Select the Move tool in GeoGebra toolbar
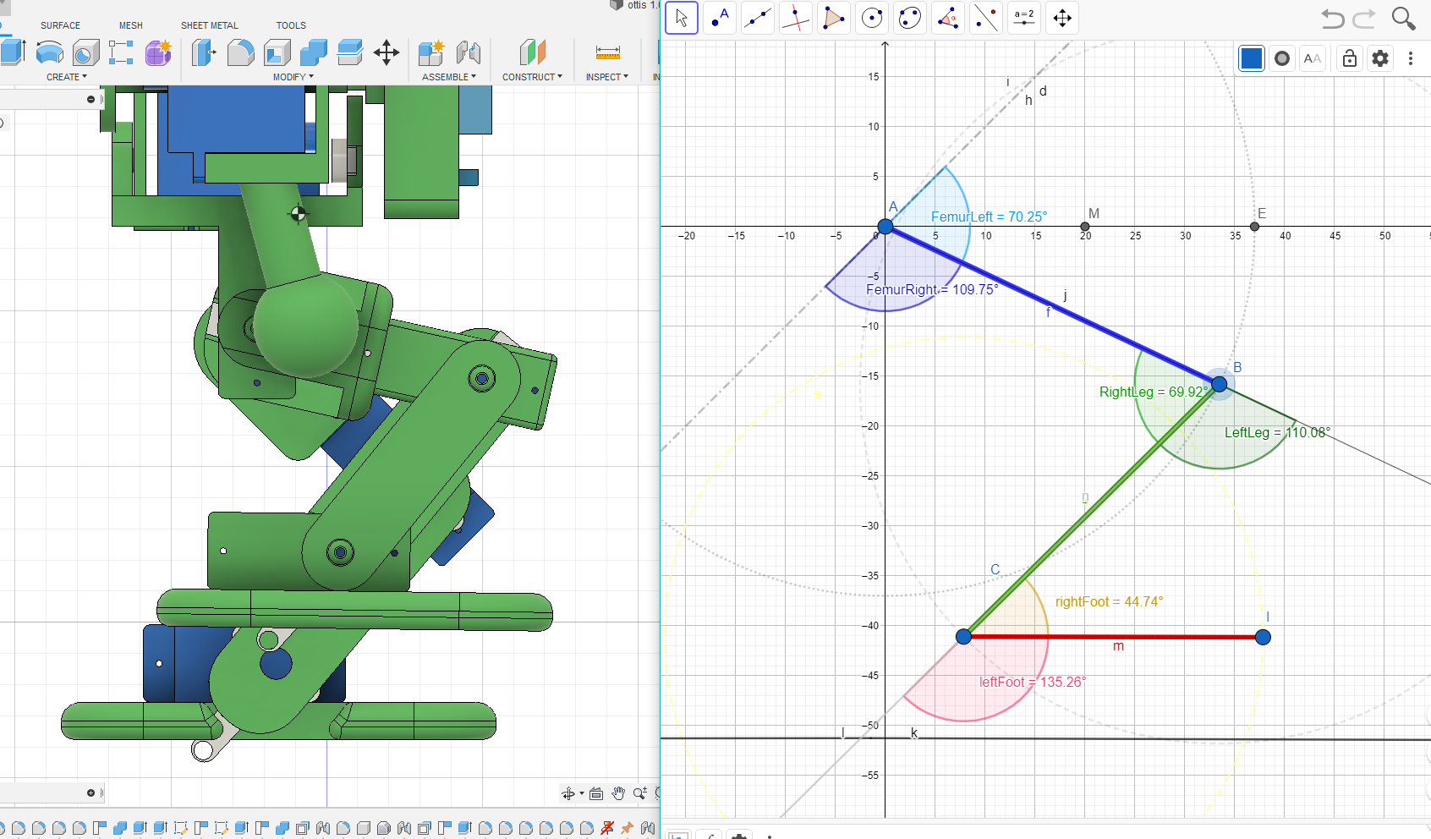 pos(682,17)
